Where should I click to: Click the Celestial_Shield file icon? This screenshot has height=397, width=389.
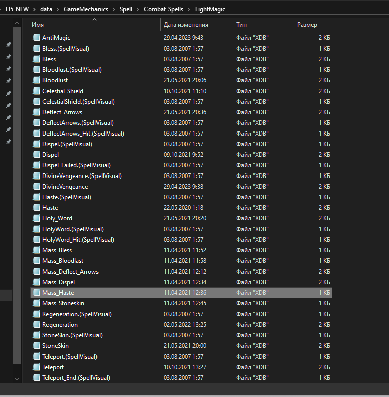pos(36,91)
